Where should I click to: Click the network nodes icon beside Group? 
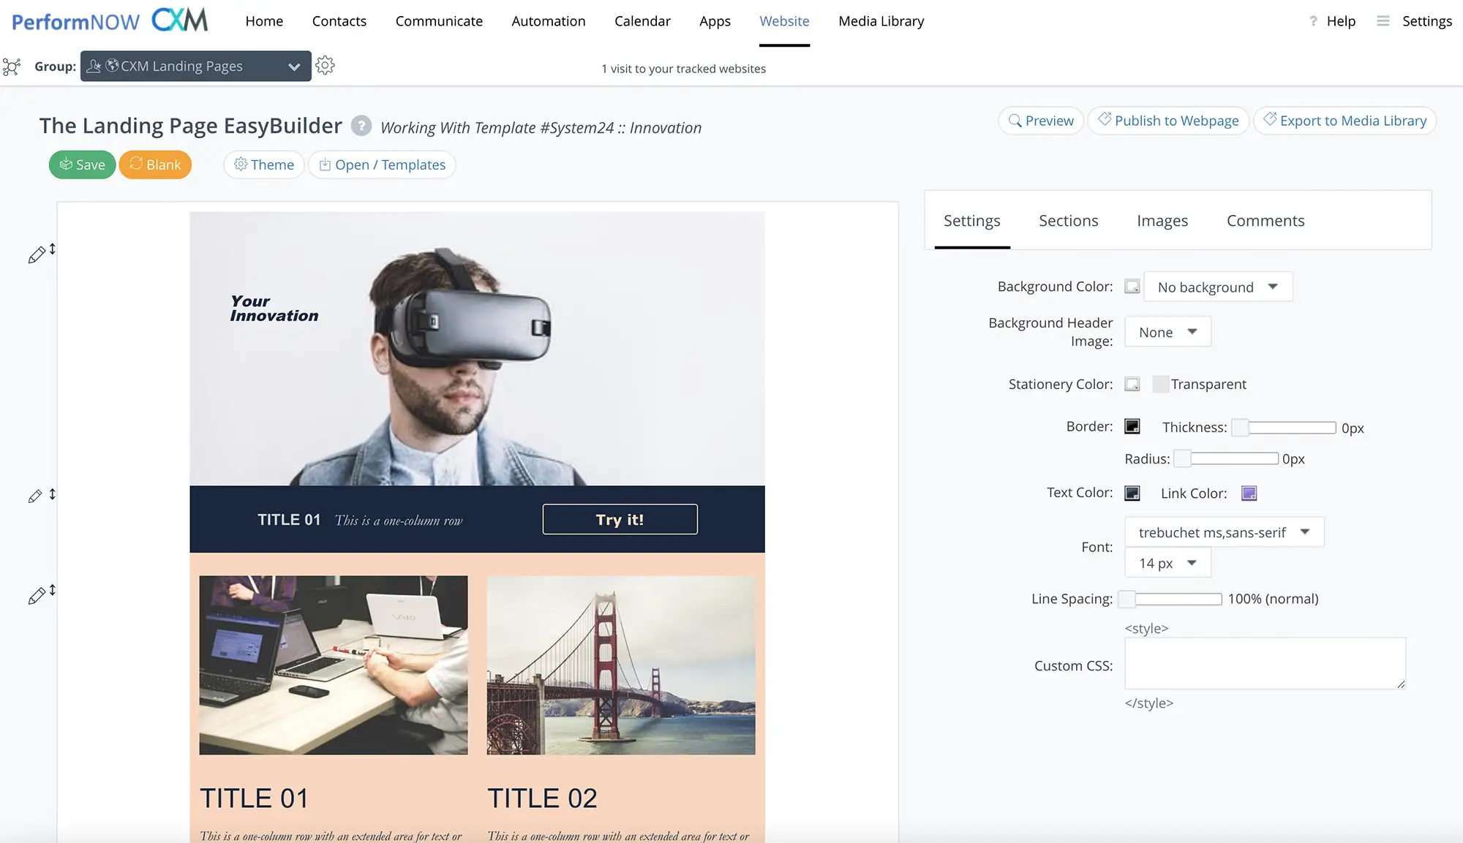tap(12, 67)
